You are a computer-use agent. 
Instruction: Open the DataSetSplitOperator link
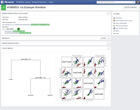(12, 33)
